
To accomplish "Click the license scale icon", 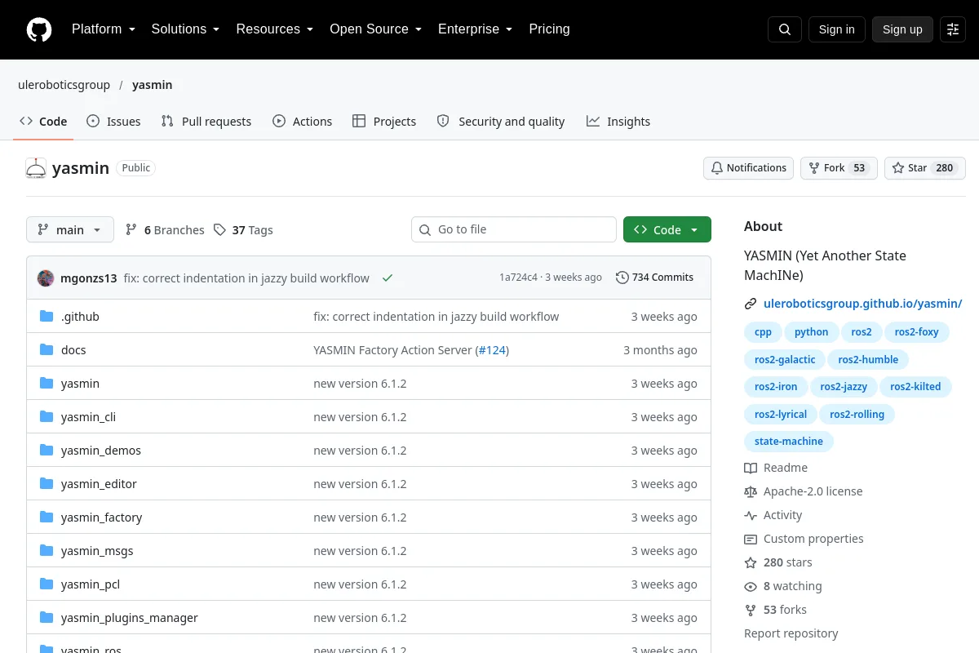I will point(751,491).
